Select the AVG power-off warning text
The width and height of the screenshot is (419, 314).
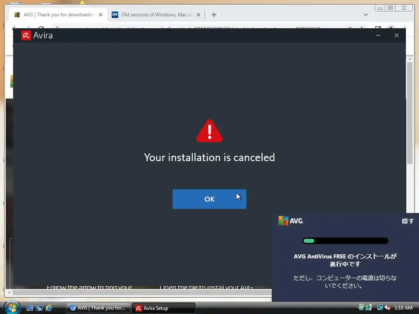[x=345, y=282]
